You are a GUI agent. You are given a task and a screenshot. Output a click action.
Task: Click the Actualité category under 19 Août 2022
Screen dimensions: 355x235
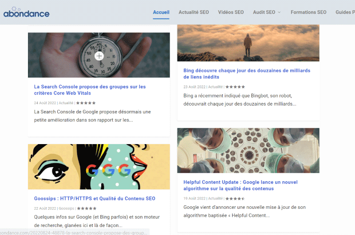tap(215, 198)
